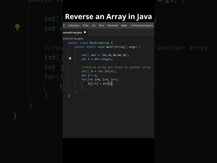The height and width of the screenshot is (163, 217).
Task: Click the 'Reverse an Array in Java' title
Action: pos(108,17)
